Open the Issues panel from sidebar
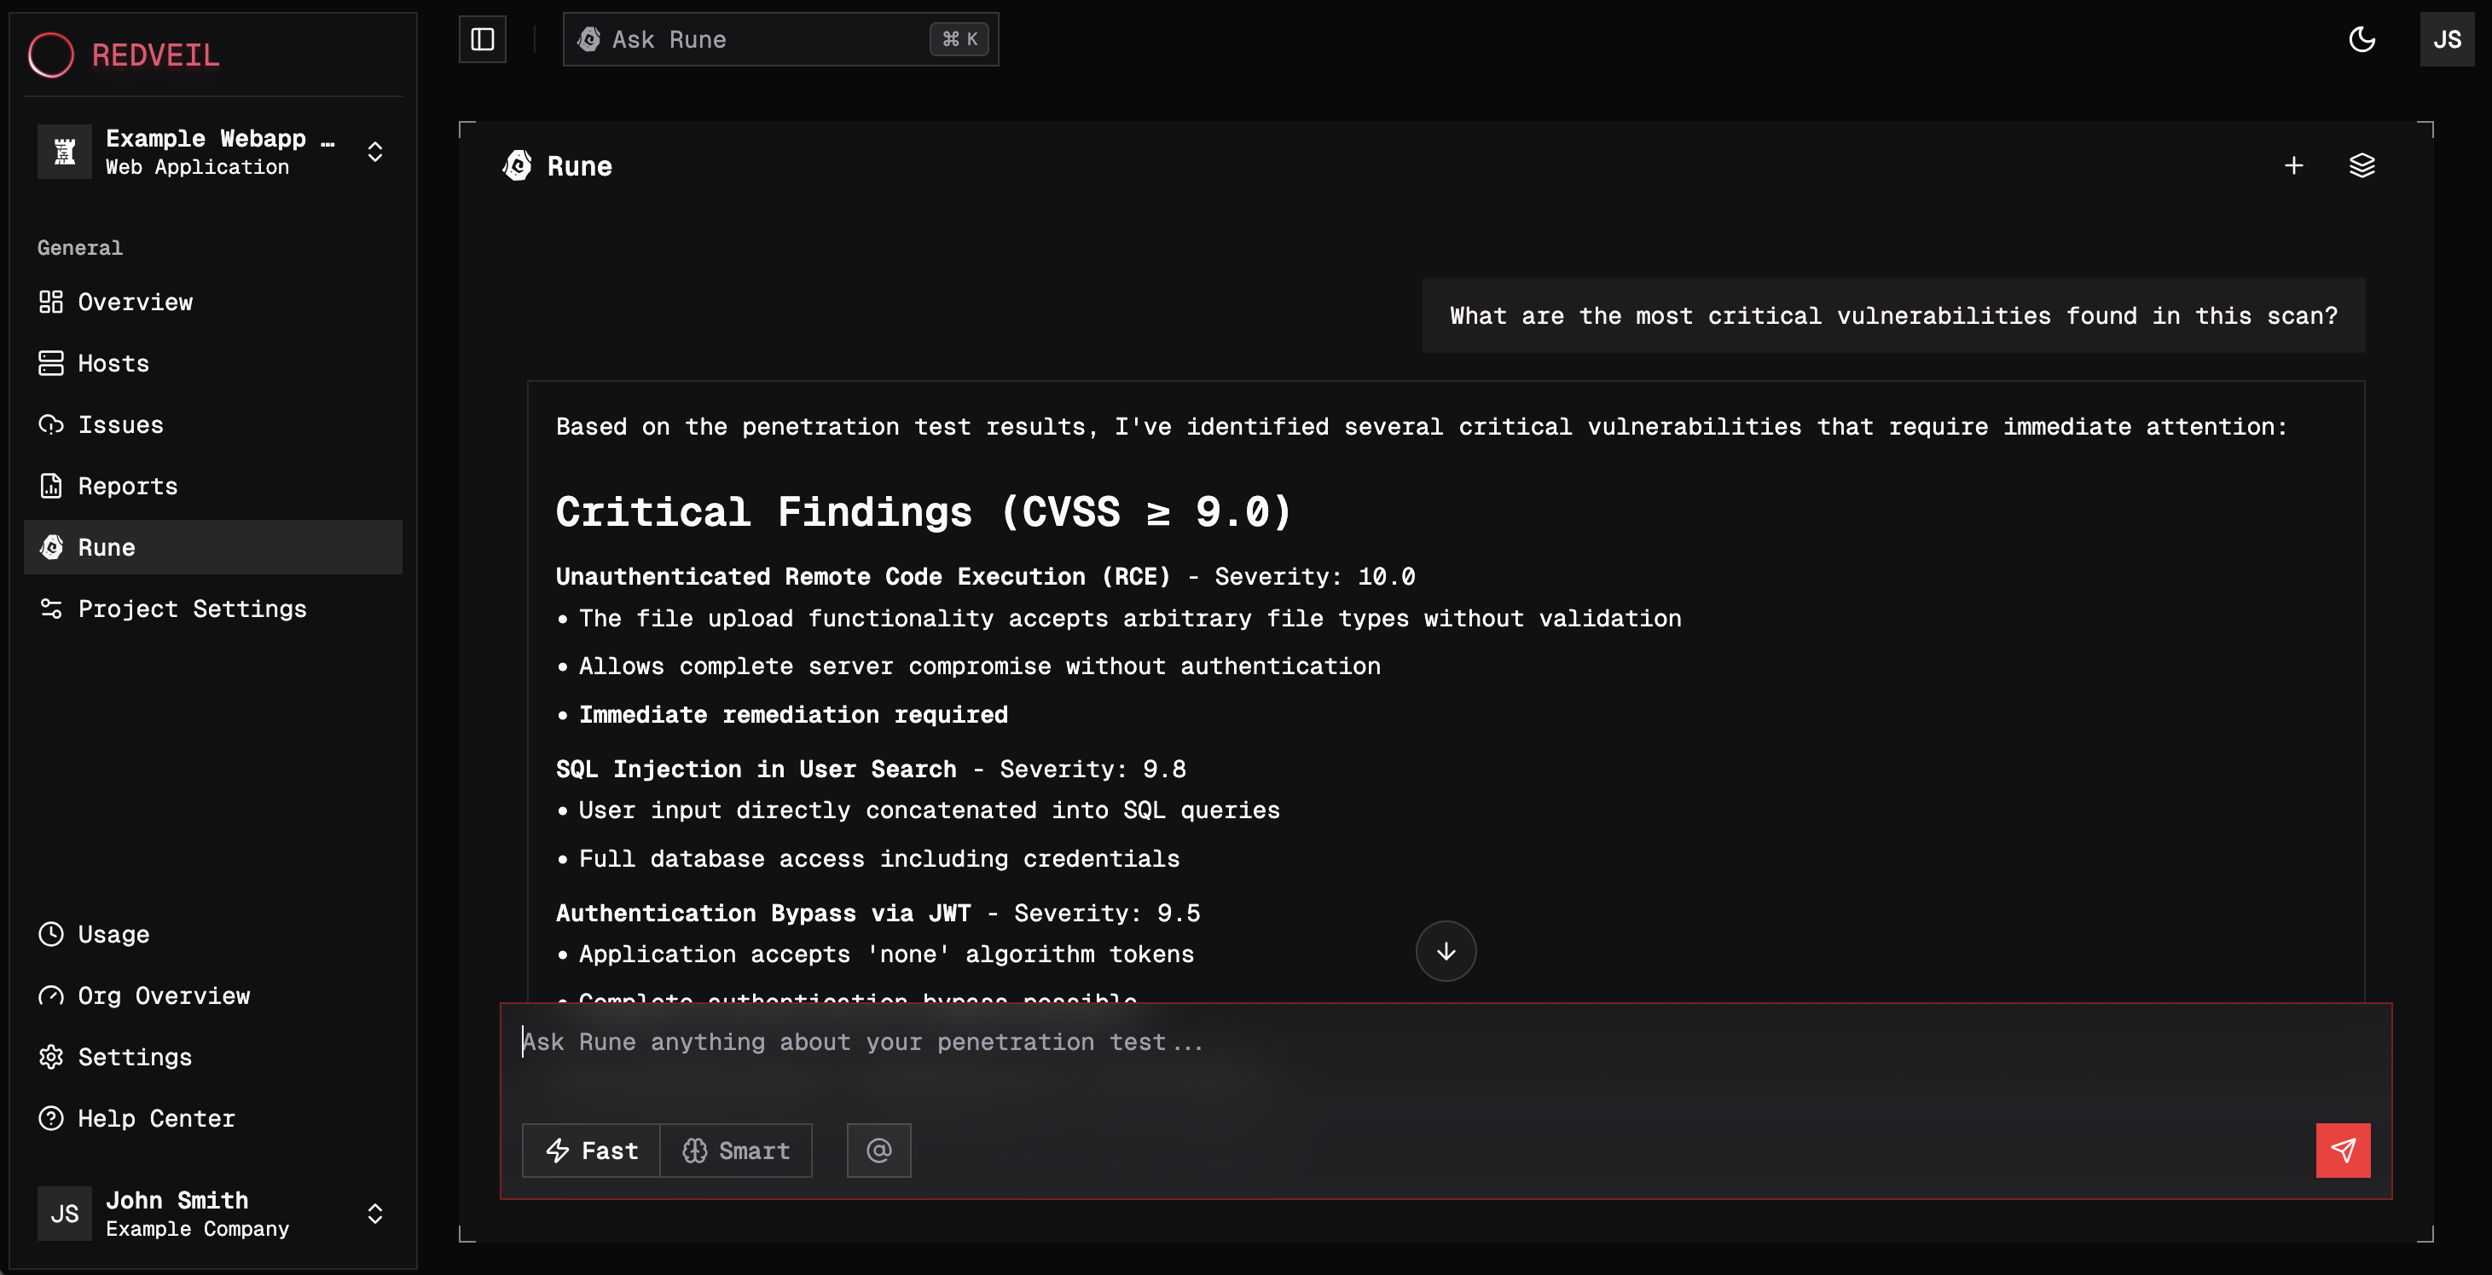The width and height of the screenshot is (2492, 1275). [120, 424]
